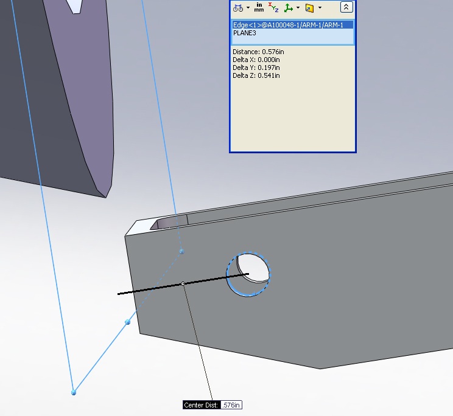453x416 pixels.
Task: Click the arc/circle measurement mode icon
Action: 238,8
